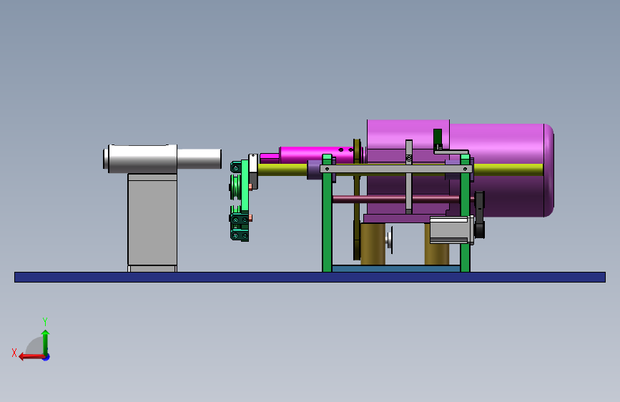This screenshot has height=402, width=620.
Task: Select the gray pedestal block under the silver cylinder
Action: tap(152, 222)
